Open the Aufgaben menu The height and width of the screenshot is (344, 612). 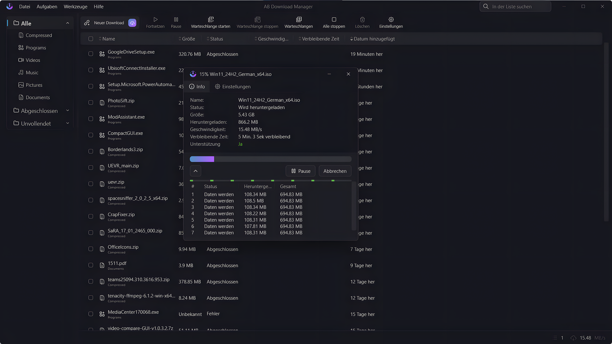(x=47, y=7)
